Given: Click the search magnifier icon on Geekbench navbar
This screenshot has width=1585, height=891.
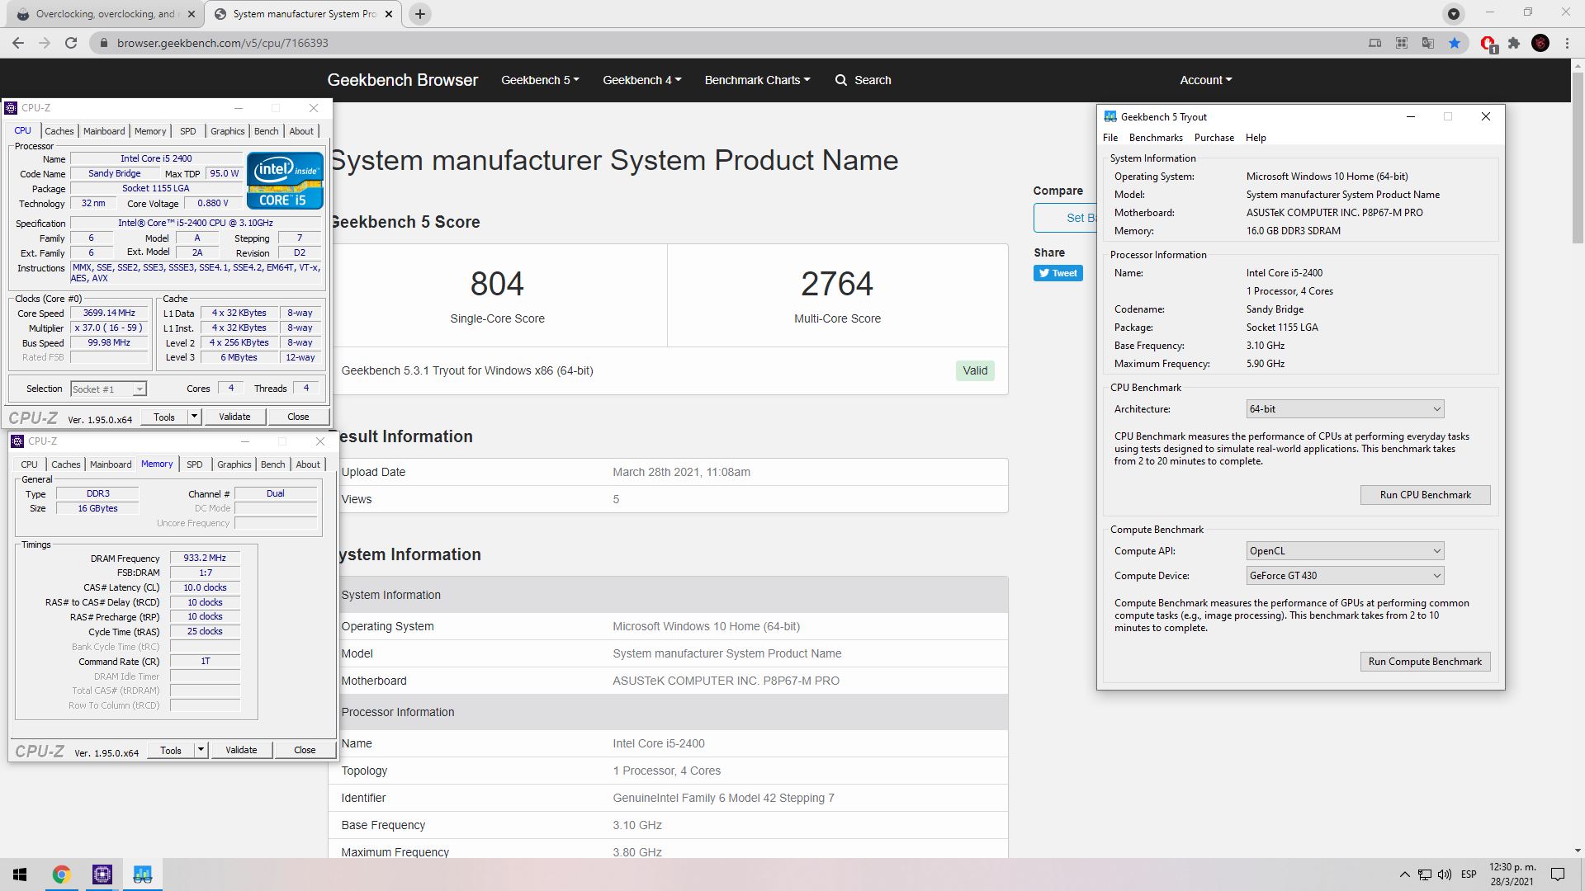Looking at the screenshot, I should [x=841, y=80].
